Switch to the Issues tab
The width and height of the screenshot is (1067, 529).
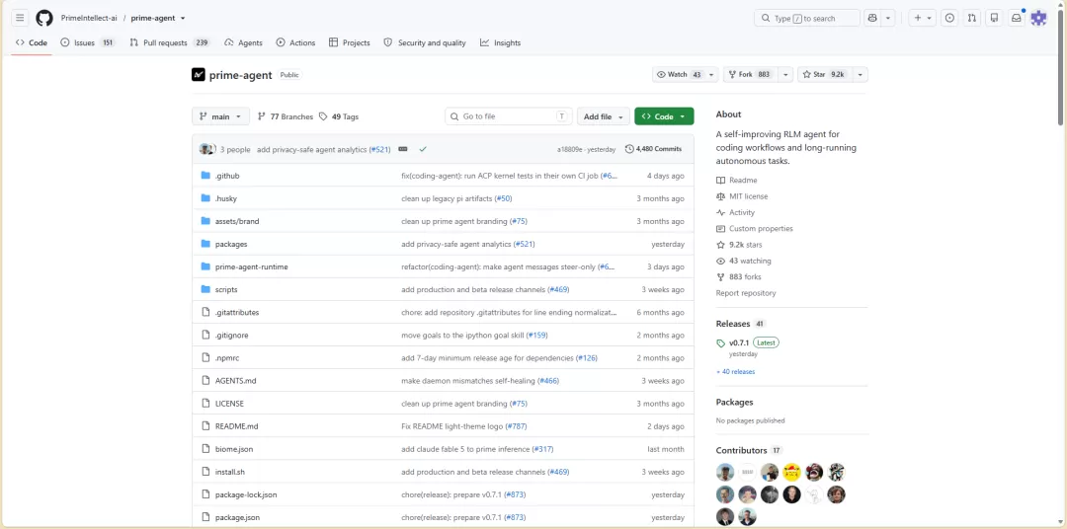[x=88, y=42]
